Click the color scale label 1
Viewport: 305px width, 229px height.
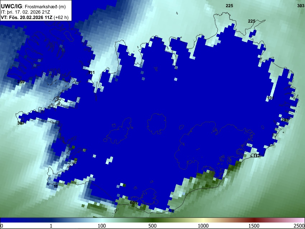click(51, 226)
